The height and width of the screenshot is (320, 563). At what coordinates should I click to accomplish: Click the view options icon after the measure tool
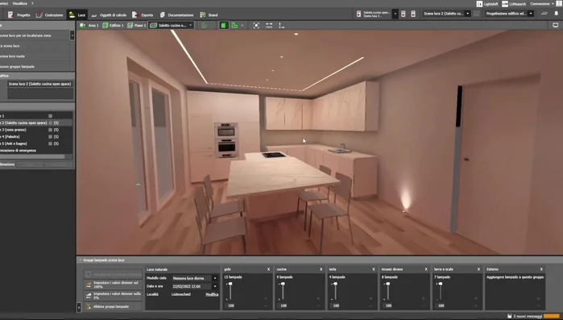click(x=282, y=26)
